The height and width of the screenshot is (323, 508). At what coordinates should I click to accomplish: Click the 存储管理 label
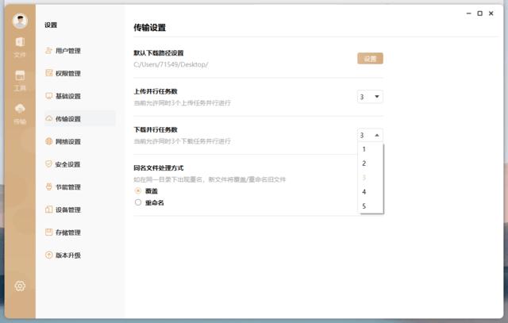click(x=68, y=233)
